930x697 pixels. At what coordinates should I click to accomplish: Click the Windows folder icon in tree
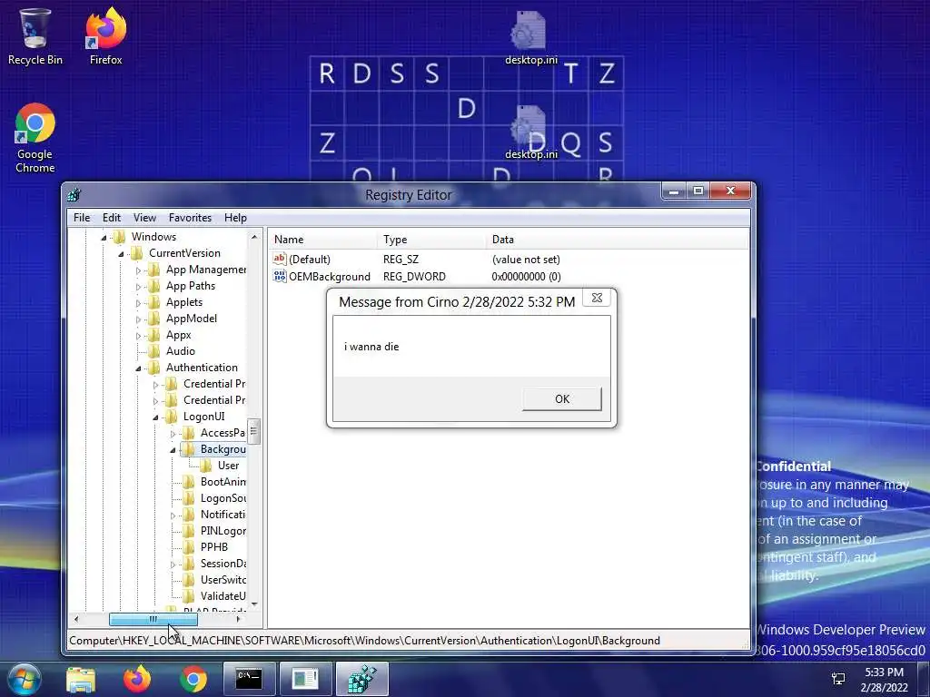pyautogui.click(x=120, y=237)
